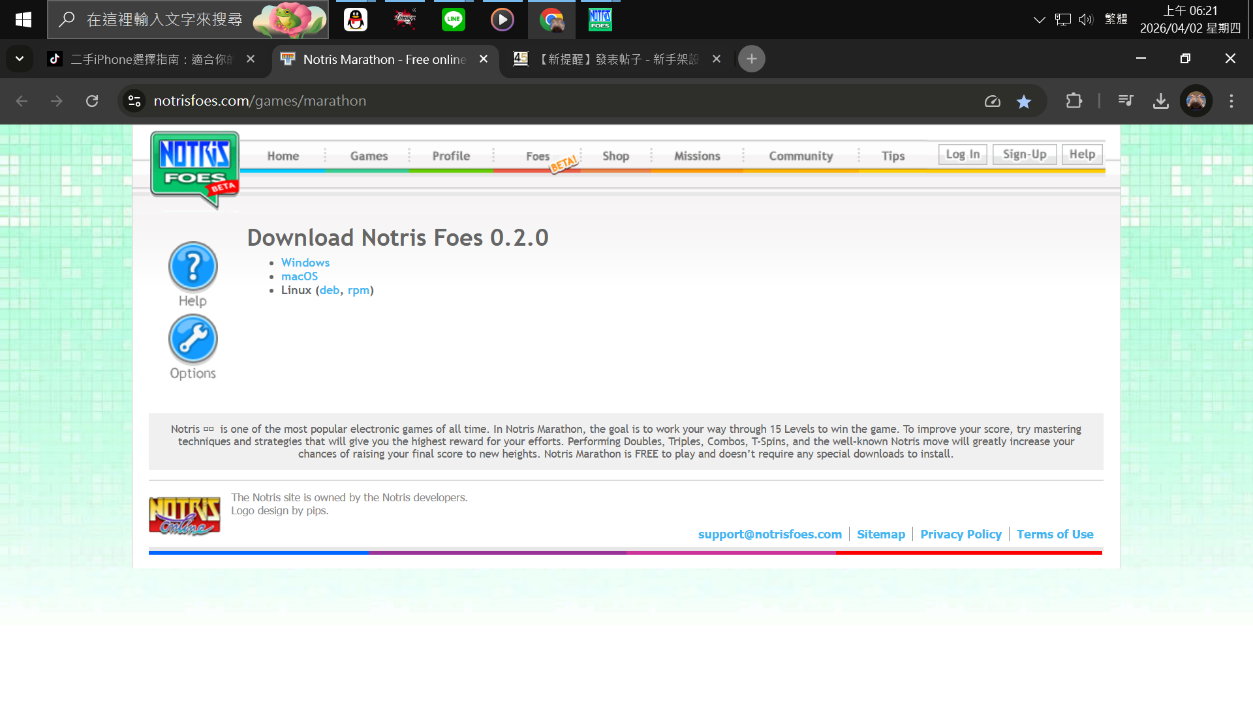Screen dimensions: 1253x704
Task: Switch to the Notris Marathon tab
Action: pos(384,59)
